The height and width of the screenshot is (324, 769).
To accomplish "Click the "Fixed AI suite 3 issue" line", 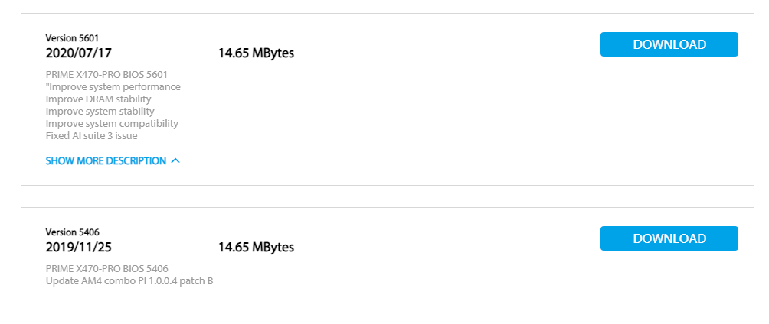I will coord(91,136).
